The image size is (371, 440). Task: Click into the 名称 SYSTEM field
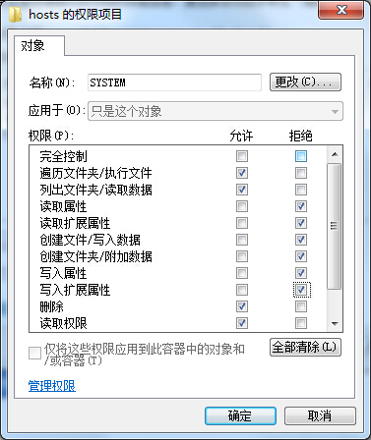(174, 82)
